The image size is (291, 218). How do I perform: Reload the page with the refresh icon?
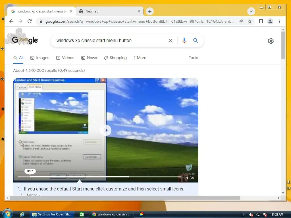pyautogui.click(x=30, y=21)
